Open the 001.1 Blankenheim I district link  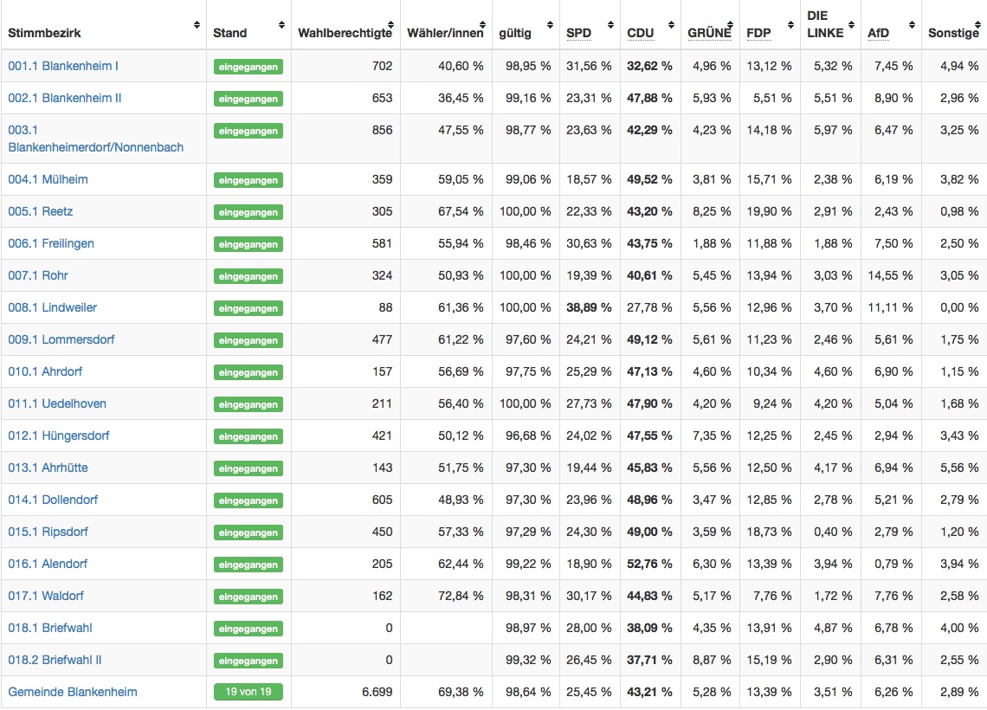click(x=63, y=66)
